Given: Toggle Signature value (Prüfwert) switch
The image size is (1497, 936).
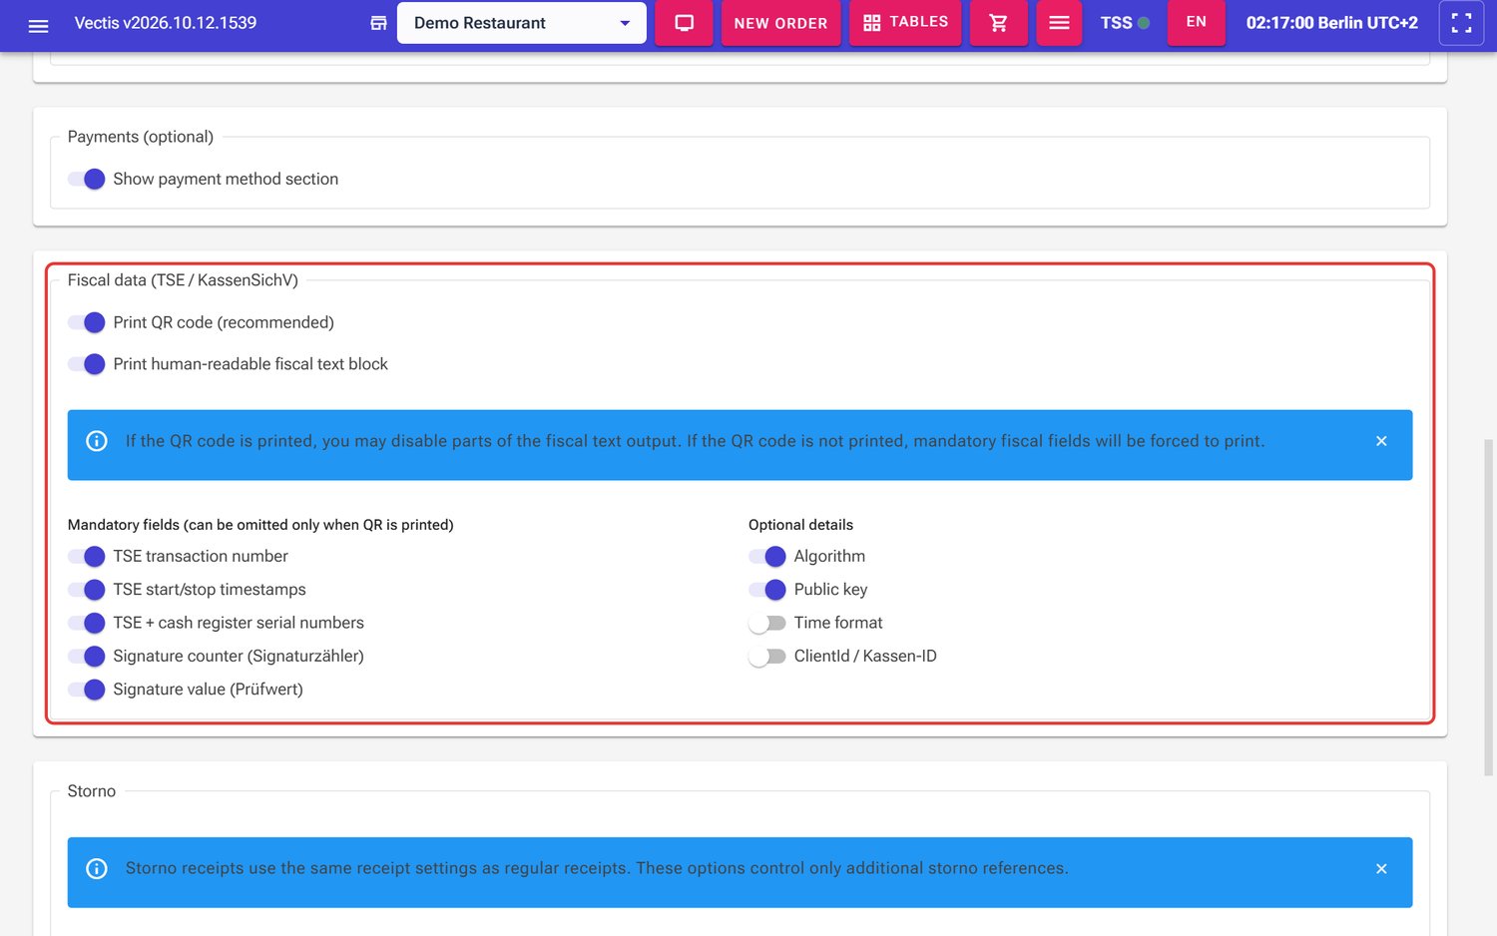Looking at the screenshot, I should tap(87, 690).
